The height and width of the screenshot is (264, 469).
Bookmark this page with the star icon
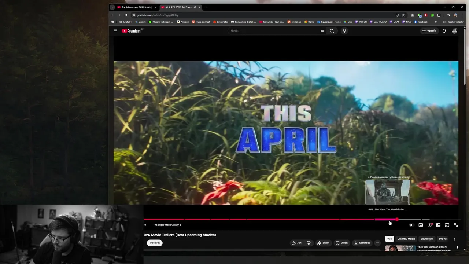(x=403, y=15)
